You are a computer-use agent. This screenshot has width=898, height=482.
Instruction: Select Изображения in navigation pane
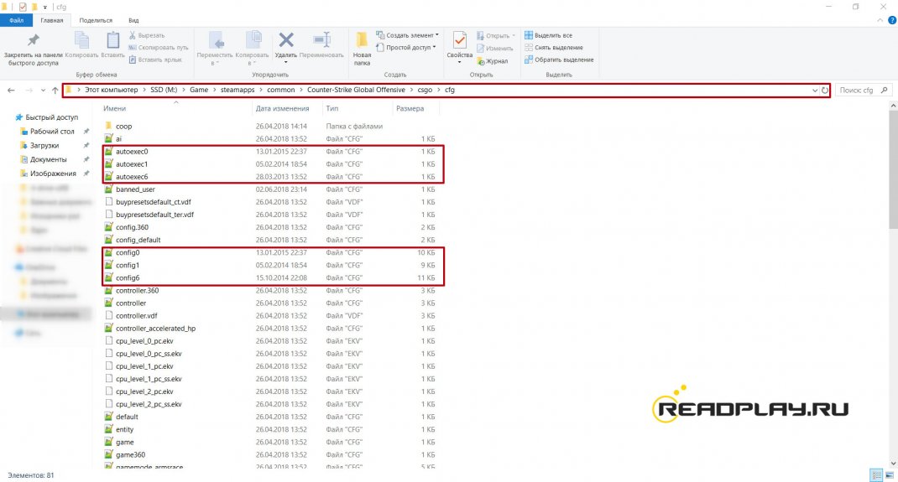pyautogui.click(x=53, y=174)
